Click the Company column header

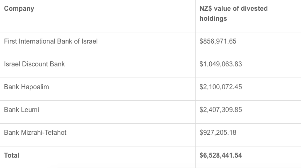tap(19, 8)
